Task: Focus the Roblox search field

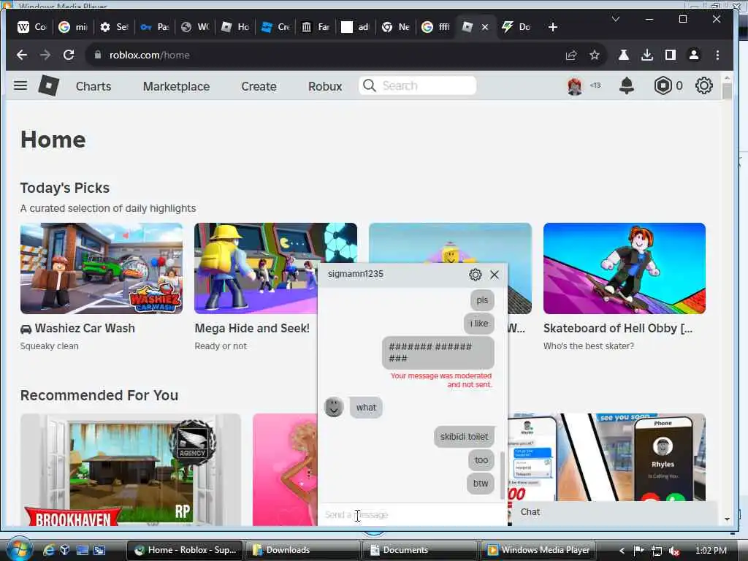Action: pos(417,86)
